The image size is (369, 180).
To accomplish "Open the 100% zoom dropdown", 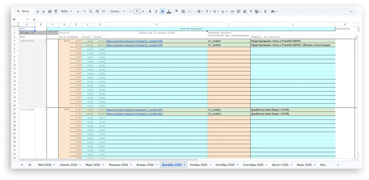I will (x=66, y=12).
